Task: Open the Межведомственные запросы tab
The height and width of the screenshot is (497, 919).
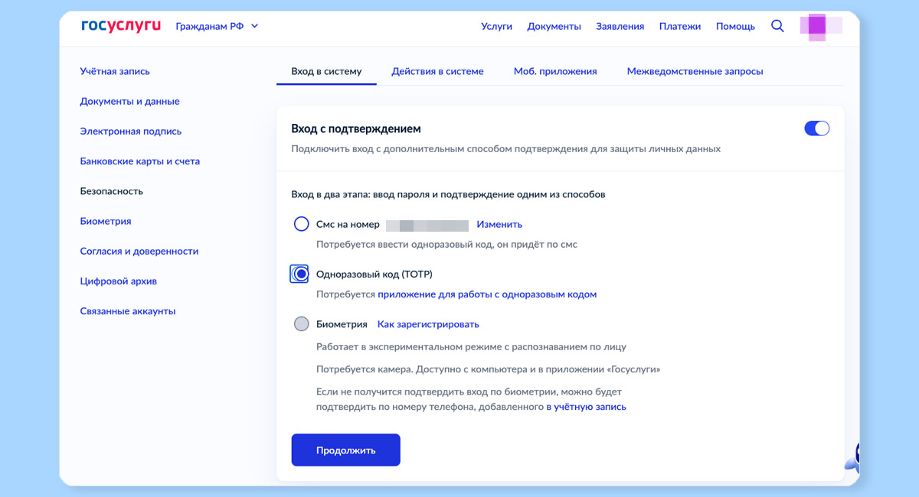Action: pos(695,71)
